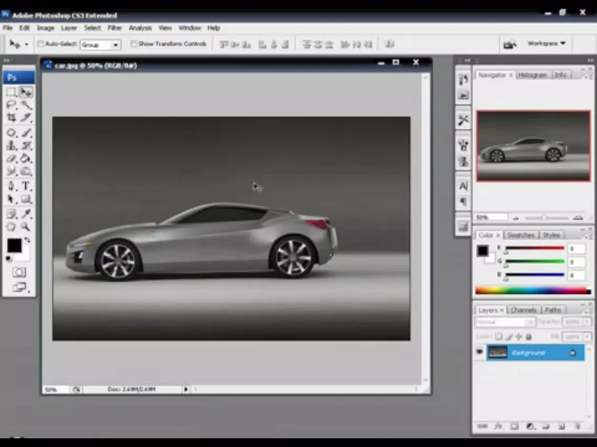Open the File menu
Viewport: 597px width, 447px height.
click(7, 28)
